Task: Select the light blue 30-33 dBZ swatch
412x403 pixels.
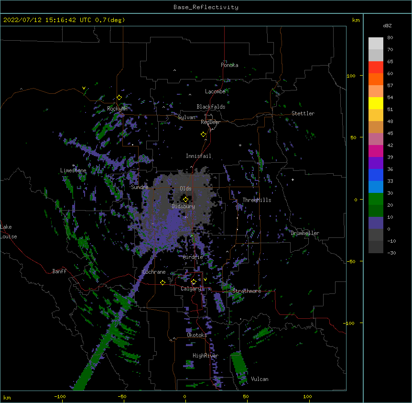Action: click(x=376, y=187)
